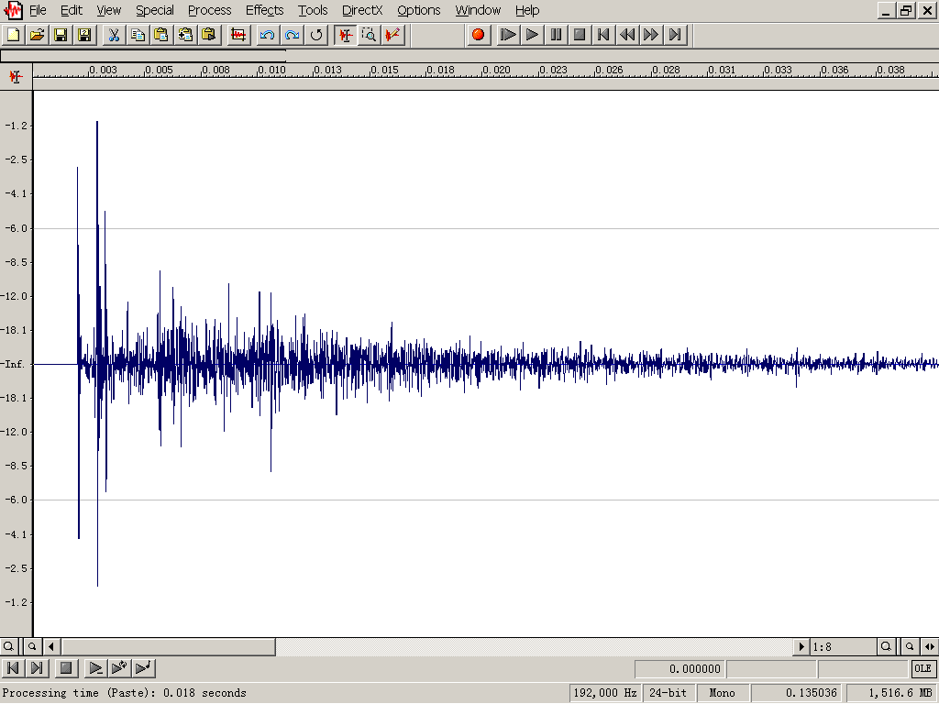Click the 1,516.6 MB free space status field
The width and height of the screenshot is (939, 704).
892,693
